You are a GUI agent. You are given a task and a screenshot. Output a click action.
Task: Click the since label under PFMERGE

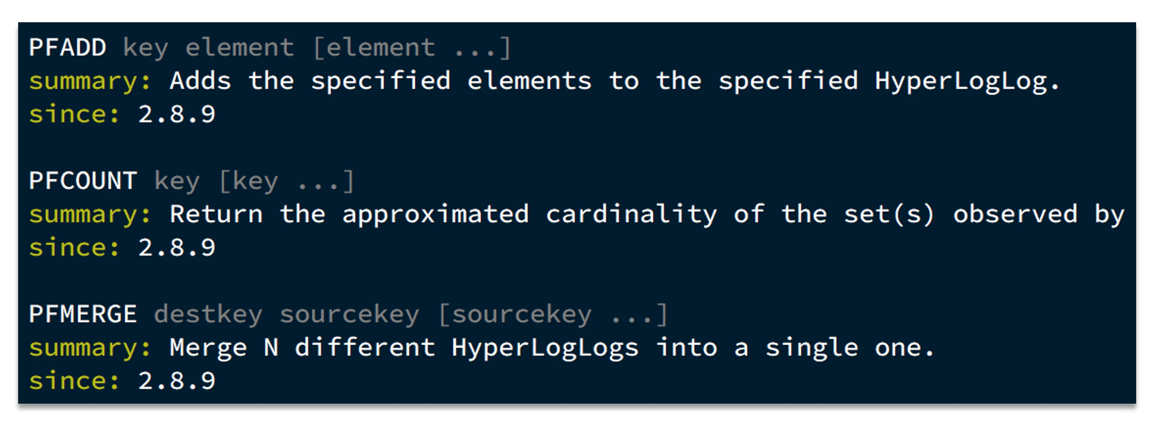coord(74,381)
